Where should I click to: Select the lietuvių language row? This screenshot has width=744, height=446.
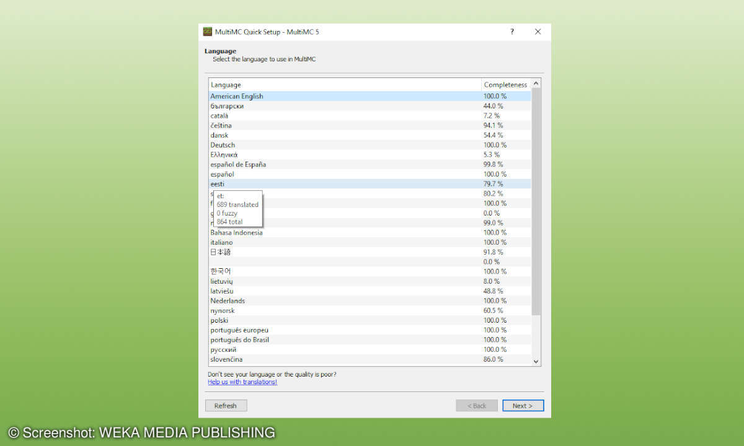pyautogui.click(x=370, y=281)
